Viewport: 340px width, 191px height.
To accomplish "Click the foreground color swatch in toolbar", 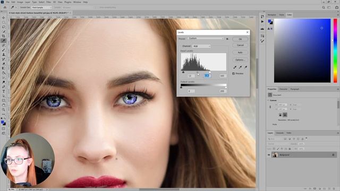I will pos(3,123).
